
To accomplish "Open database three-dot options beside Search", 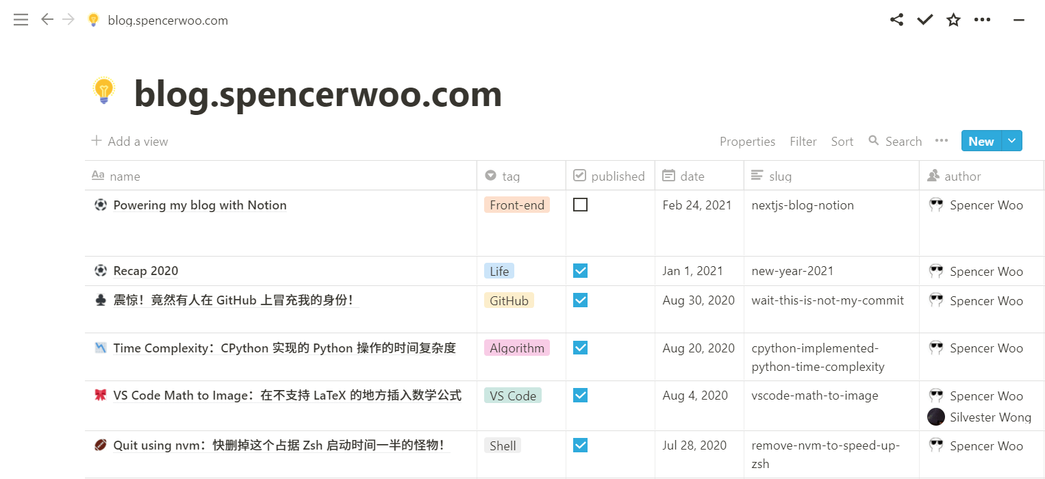I will pyautogui.click(x=942, y=141).
